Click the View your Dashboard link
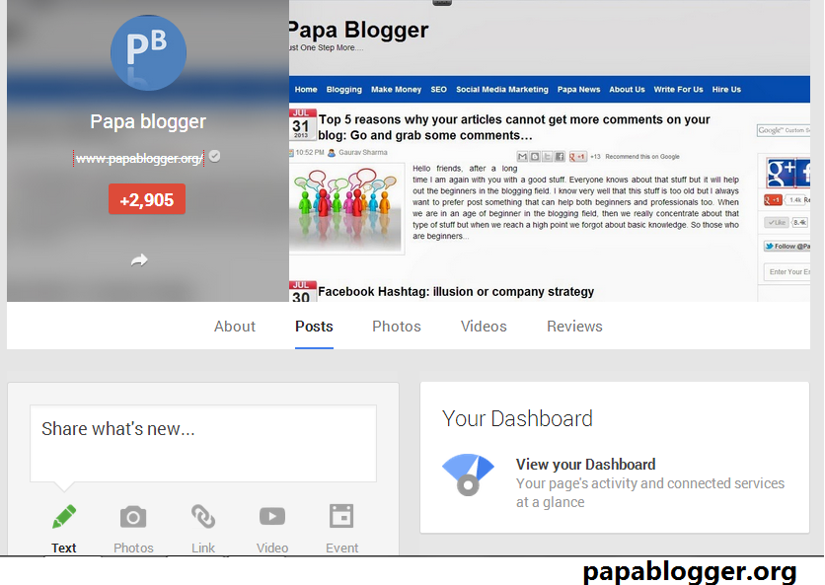 (585, 465)
